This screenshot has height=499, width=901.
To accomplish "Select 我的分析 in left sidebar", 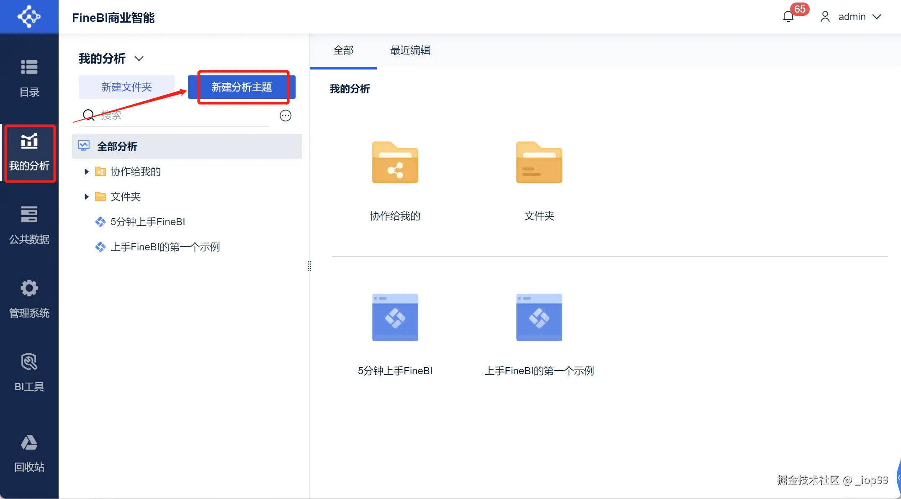I will [x=29, y=153].
